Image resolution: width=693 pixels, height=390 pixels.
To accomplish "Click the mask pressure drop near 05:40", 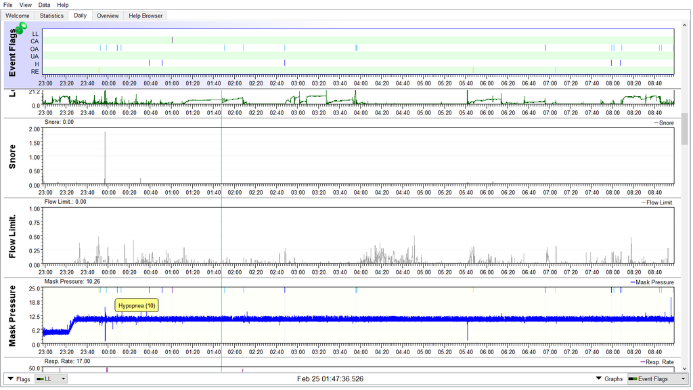I will coord(468,330).
